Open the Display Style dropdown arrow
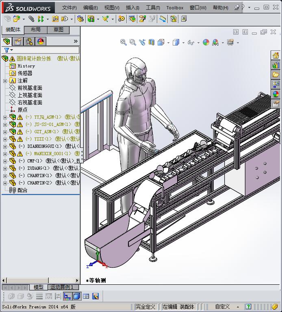282x312 pixels. click(x=183, y=43)
